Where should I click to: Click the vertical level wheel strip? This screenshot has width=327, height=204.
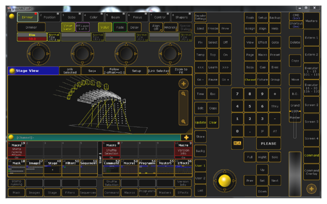tap(295, 174)
